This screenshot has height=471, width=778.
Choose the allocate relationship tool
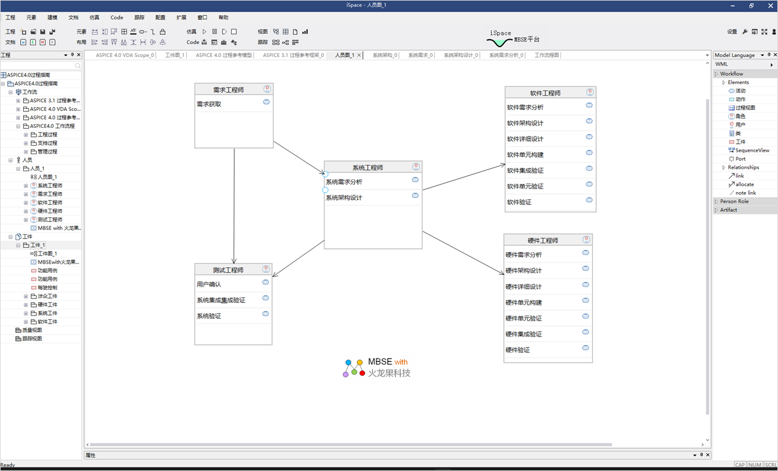pyautogui.click(x=741, y=184)
